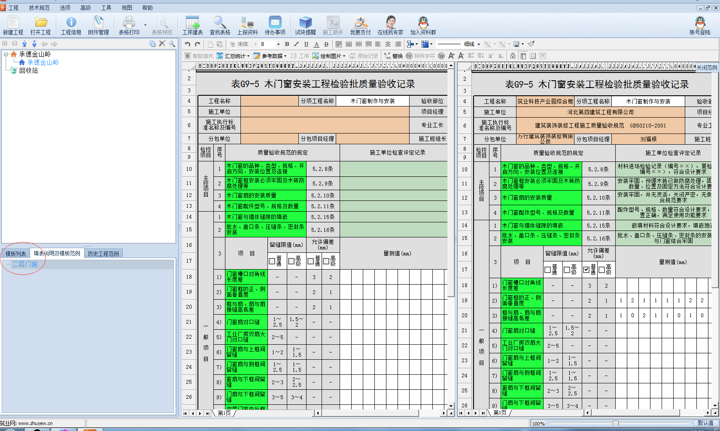The width and height of the screenshot is (720, 431).
Task: Click the 新建工程 new project icon
Action: tap(13, 25)
